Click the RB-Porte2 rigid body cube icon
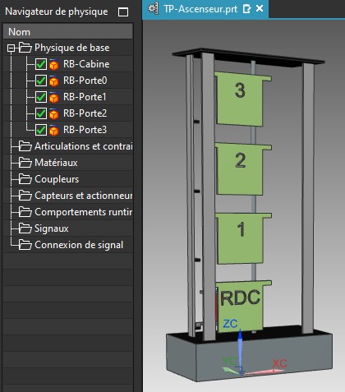345x392 pixels. [54, 113]
